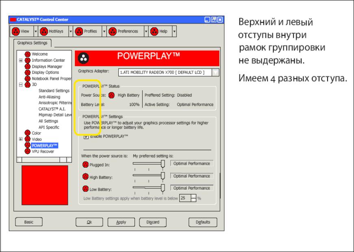The image size is (354, 252).
Task: Open All Settings under 3D
Action: 48,121
